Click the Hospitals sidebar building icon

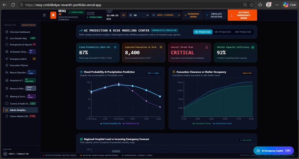tap(7, 80)
